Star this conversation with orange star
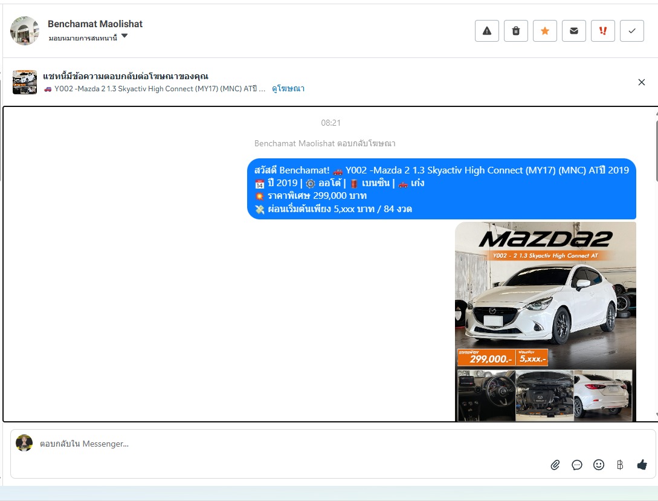 544,31
